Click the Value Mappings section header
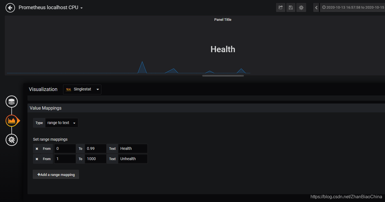 (x=206, y=108)
